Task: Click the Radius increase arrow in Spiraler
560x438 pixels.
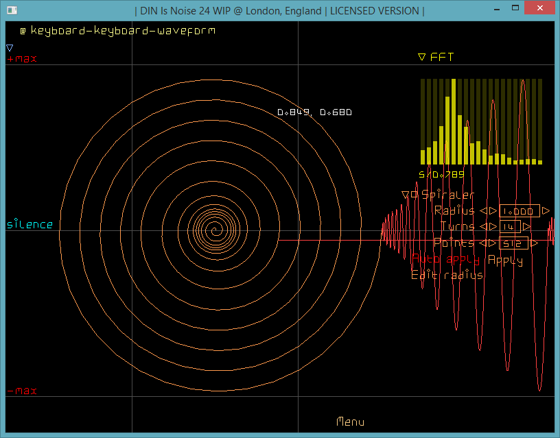Action: (493, 211)
